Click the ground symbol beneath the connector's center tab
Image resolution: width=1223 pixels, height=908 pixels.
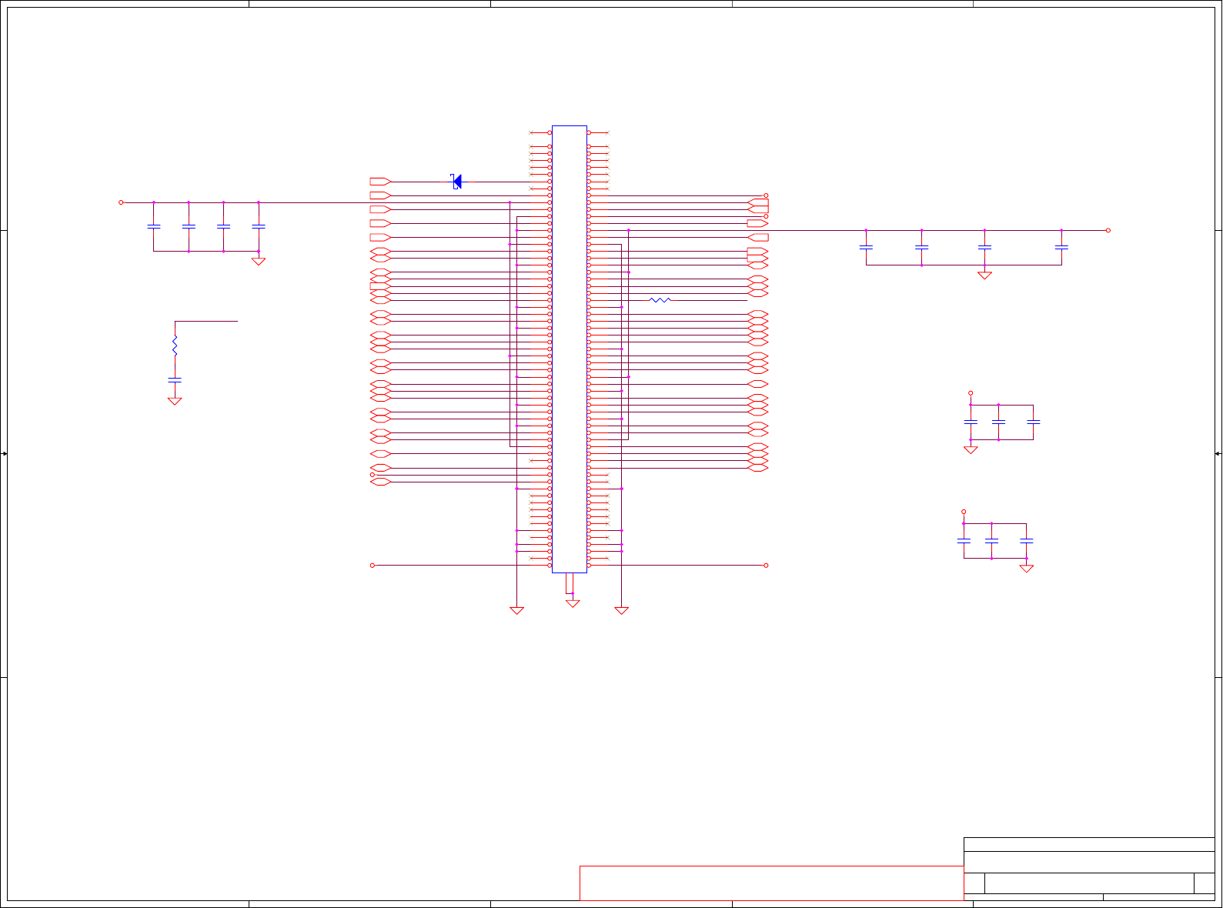pyautogui.click(x=573, y=604)
